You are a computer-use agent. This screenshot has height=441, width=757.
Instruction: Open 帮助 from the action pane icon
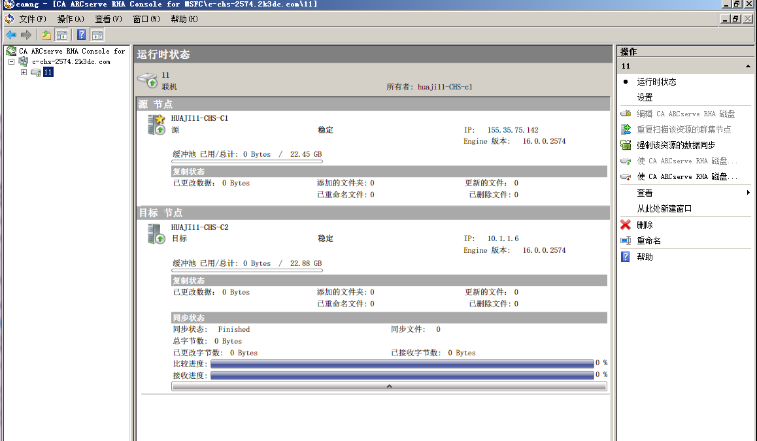pos(625,256)
